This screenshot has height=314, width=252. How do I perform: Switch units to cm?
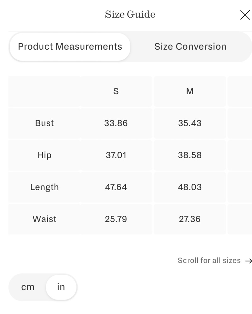[28, 287]
